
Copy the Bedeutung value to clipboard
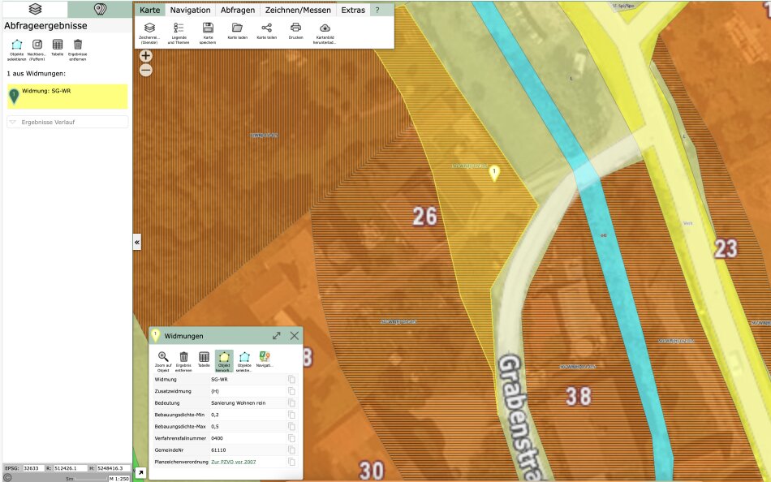291,402
